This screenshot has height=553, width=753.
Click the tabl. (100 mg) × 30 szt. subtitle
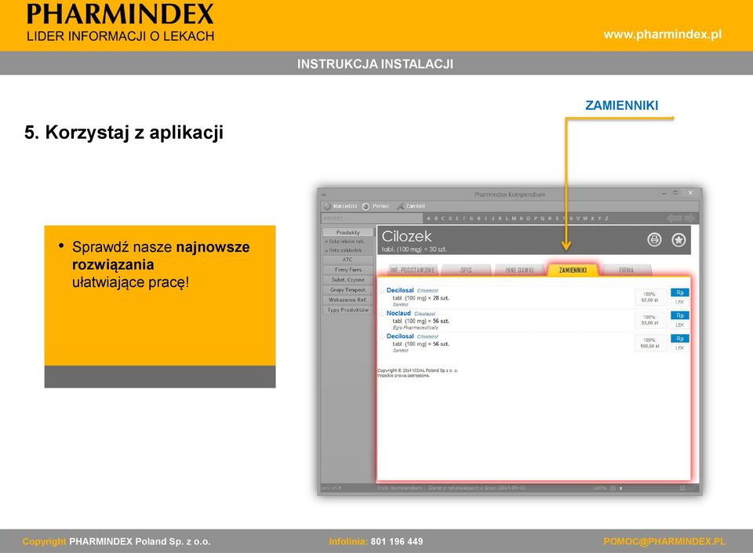pos(414,249)
